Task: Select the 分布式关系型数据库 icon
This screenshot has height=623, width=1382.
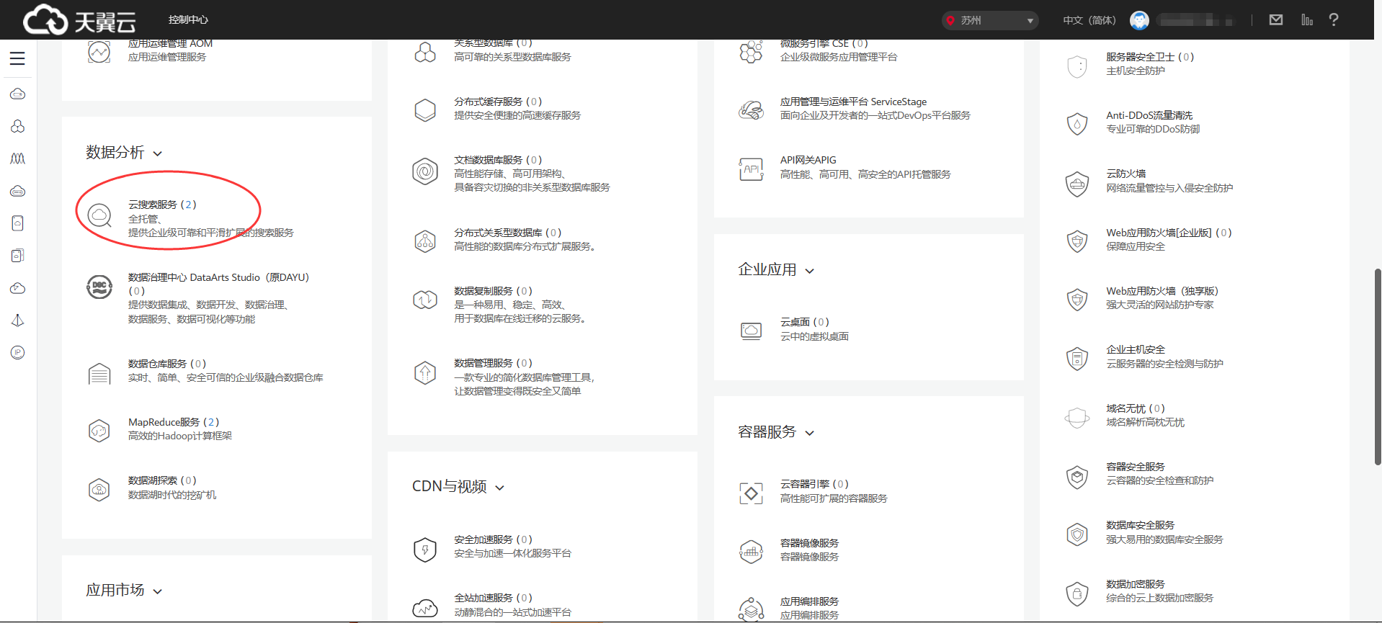Action: [x=425, y=241]
